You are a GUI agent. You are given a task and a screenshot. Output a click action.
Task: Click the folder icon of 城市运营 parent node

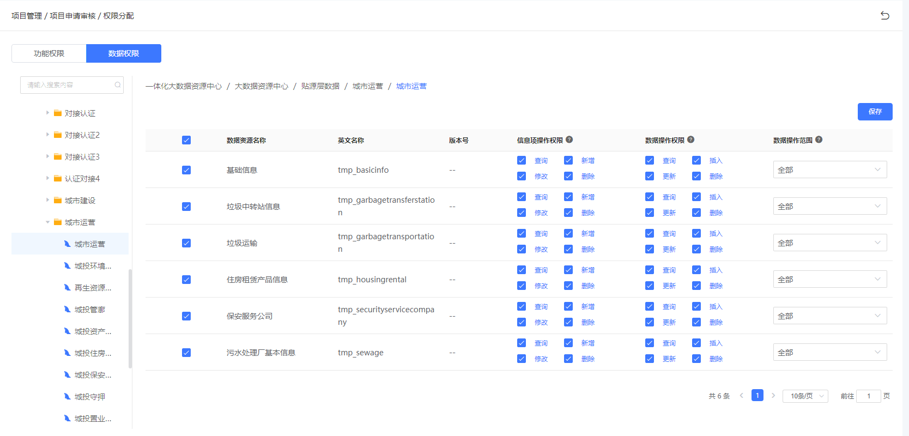[58, 222]
